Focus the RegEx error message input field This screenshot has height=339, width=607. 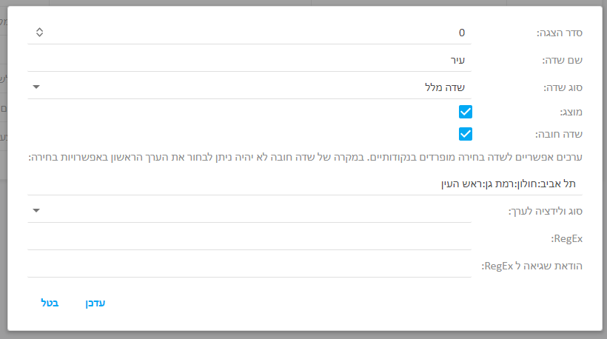(x=249, y=266)
